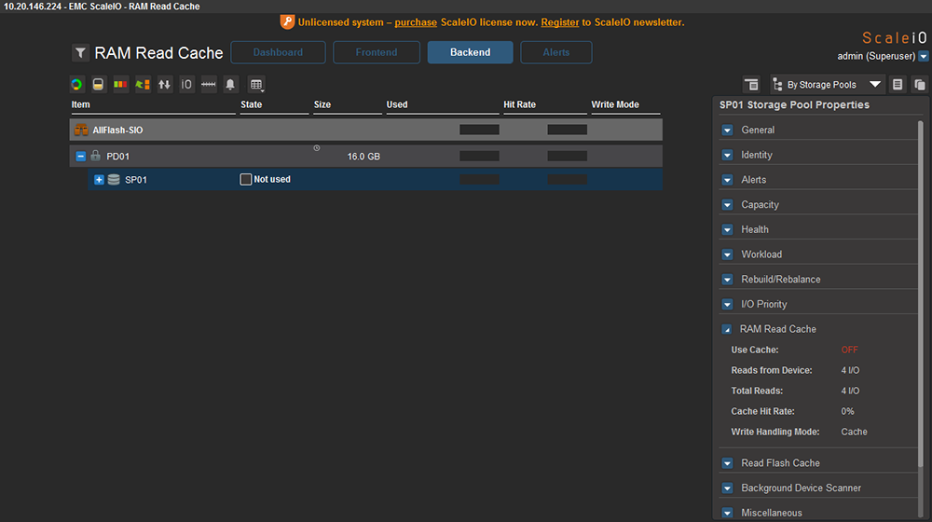This screenshot has height=522, width=932.
Task: Sort by the Write Mode column header
Action: [x=615, y=104]
